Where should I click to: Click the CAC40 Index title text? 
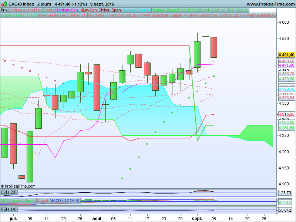(x=21, y=4)
